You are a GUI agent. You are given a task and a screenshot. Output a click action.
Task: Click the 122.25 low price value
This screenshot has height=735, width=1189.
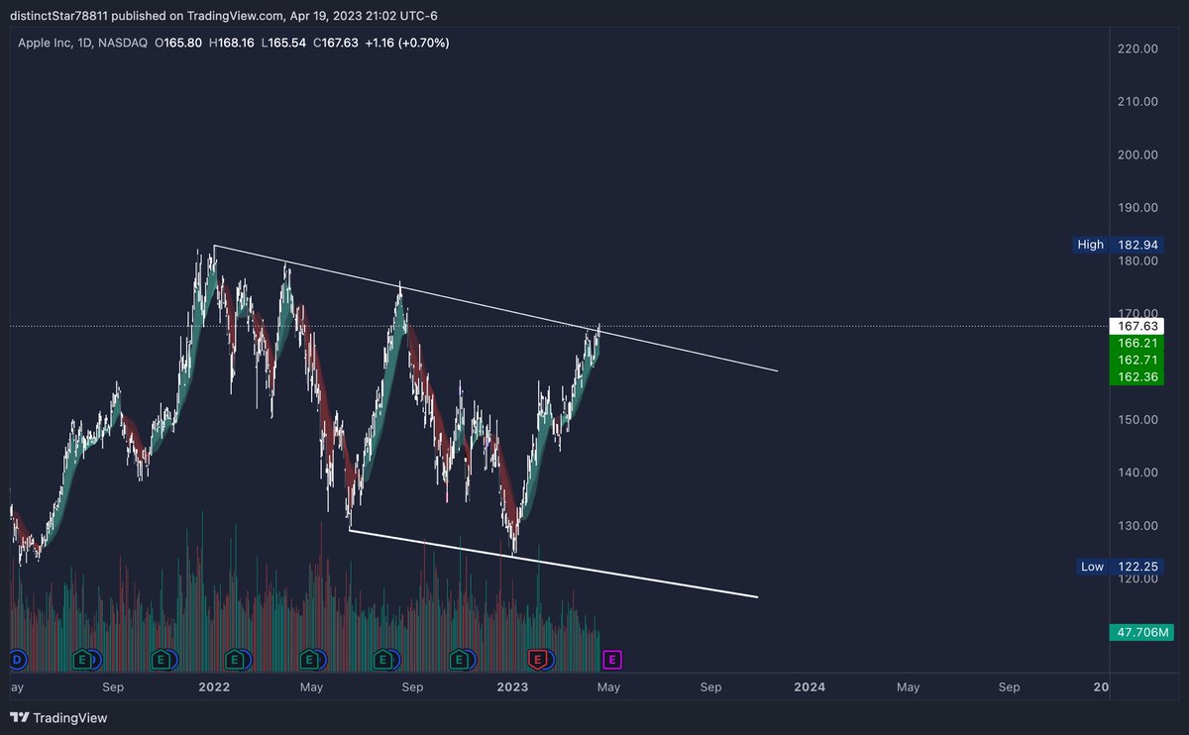[x=1135, y=567]
